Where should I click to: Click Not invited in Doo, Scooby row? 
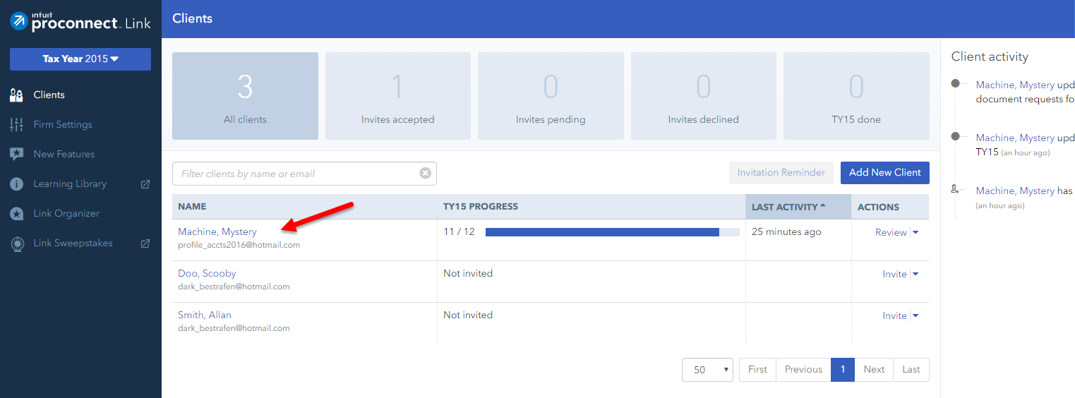(468, 273)
